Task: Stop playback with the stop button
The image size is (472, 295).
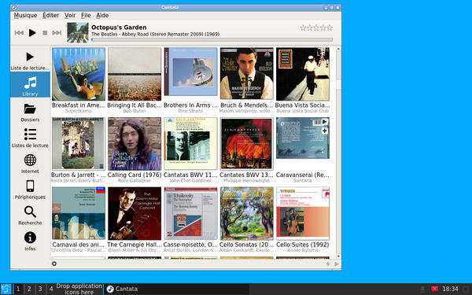Action: click(x=45, y=33)
